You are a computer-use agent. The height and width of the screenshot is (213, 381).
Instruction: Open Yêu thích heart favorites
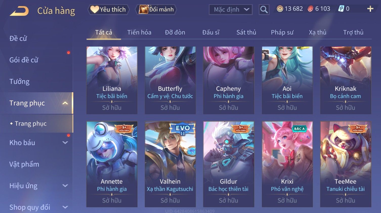pos(109,10)
